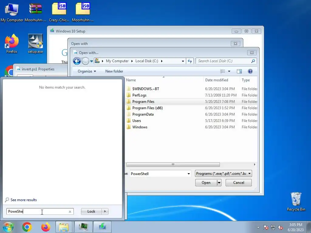
Task: Open Chrome from the taskbar
Action: 27,227
